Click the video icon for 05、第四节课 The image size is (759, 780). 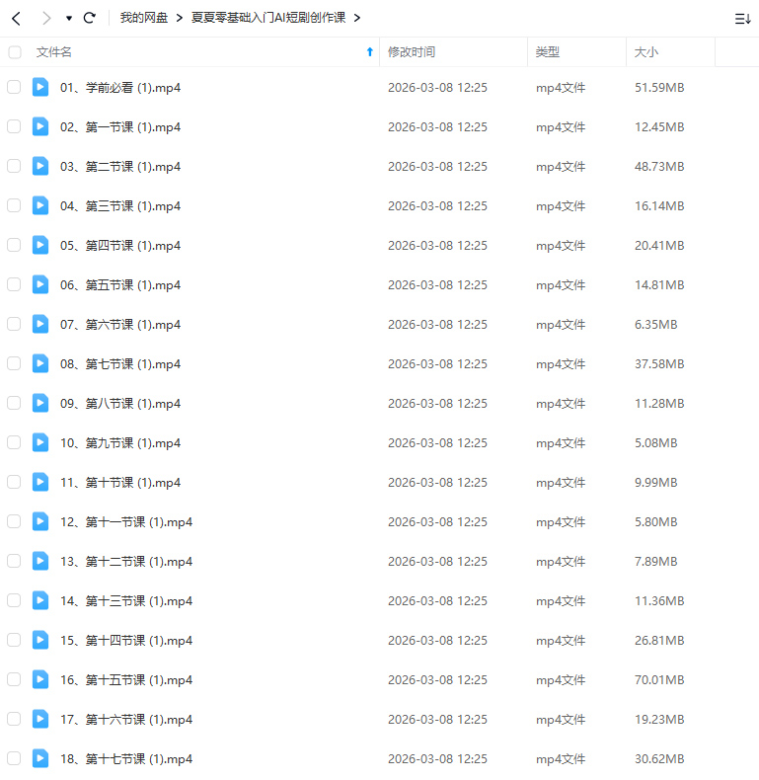point(40,245)
